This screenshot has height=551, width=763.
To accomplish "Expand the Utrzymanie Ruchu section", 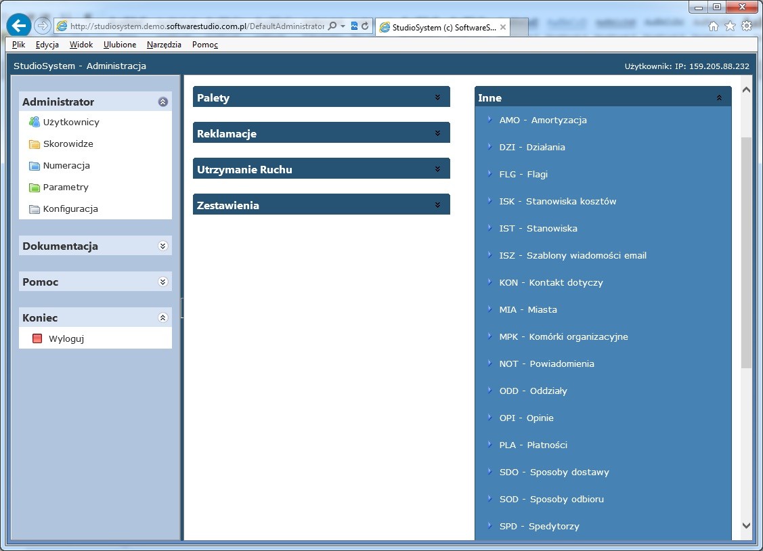I will (437, 169).
